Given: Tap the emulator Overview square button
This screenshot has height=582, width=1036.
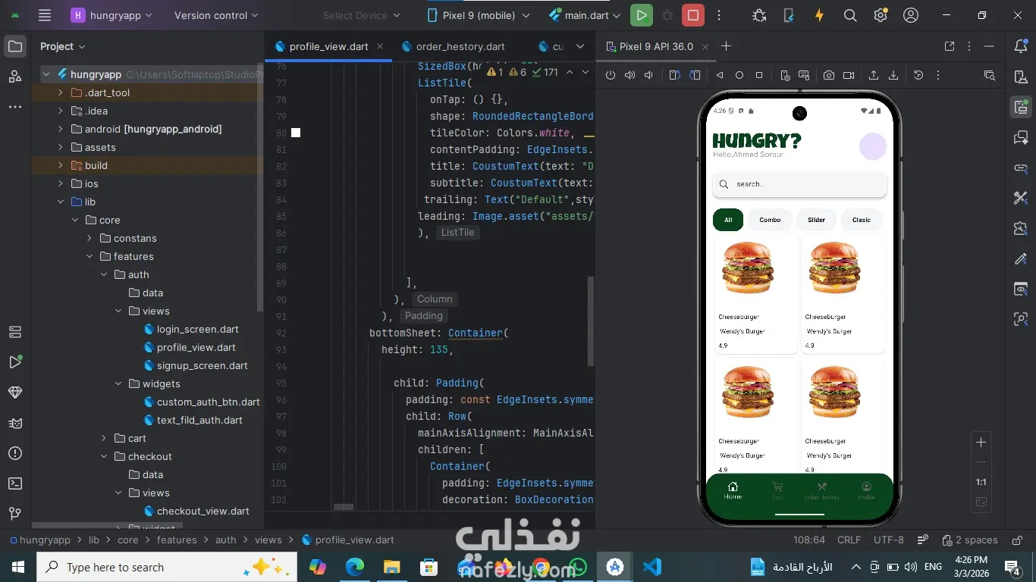Looking at the screenshot, I should coord(759,75).
